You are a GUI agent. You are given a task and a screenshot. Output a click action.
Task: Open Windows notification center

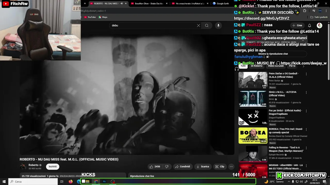point(325,181)
